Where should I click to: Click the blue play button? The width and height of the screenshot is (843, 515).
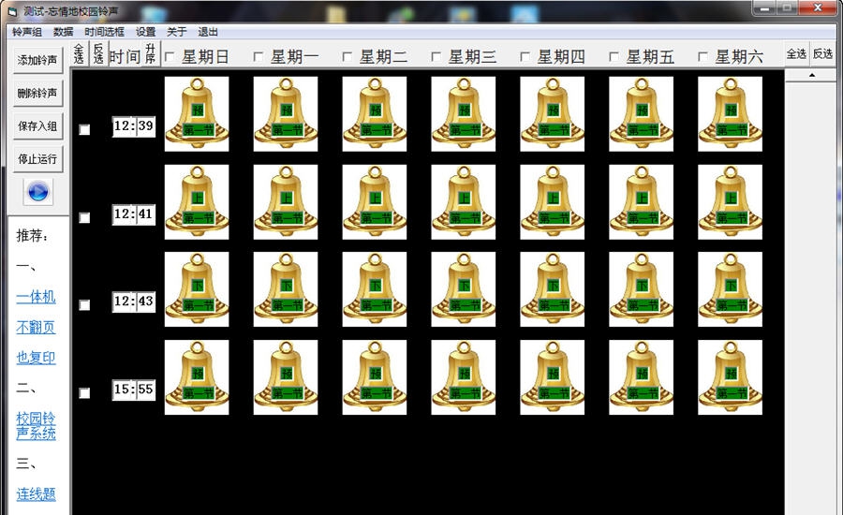[38, 192]
